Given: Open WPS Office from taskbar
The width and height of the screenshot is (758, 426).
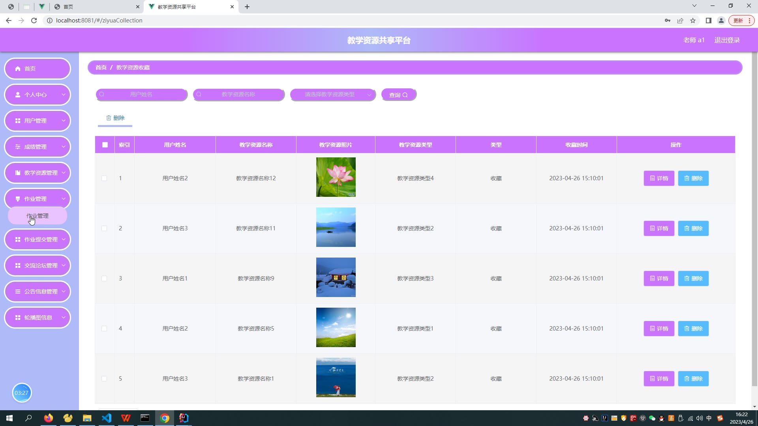Looking at the screenshot, I should click(126, 418).
